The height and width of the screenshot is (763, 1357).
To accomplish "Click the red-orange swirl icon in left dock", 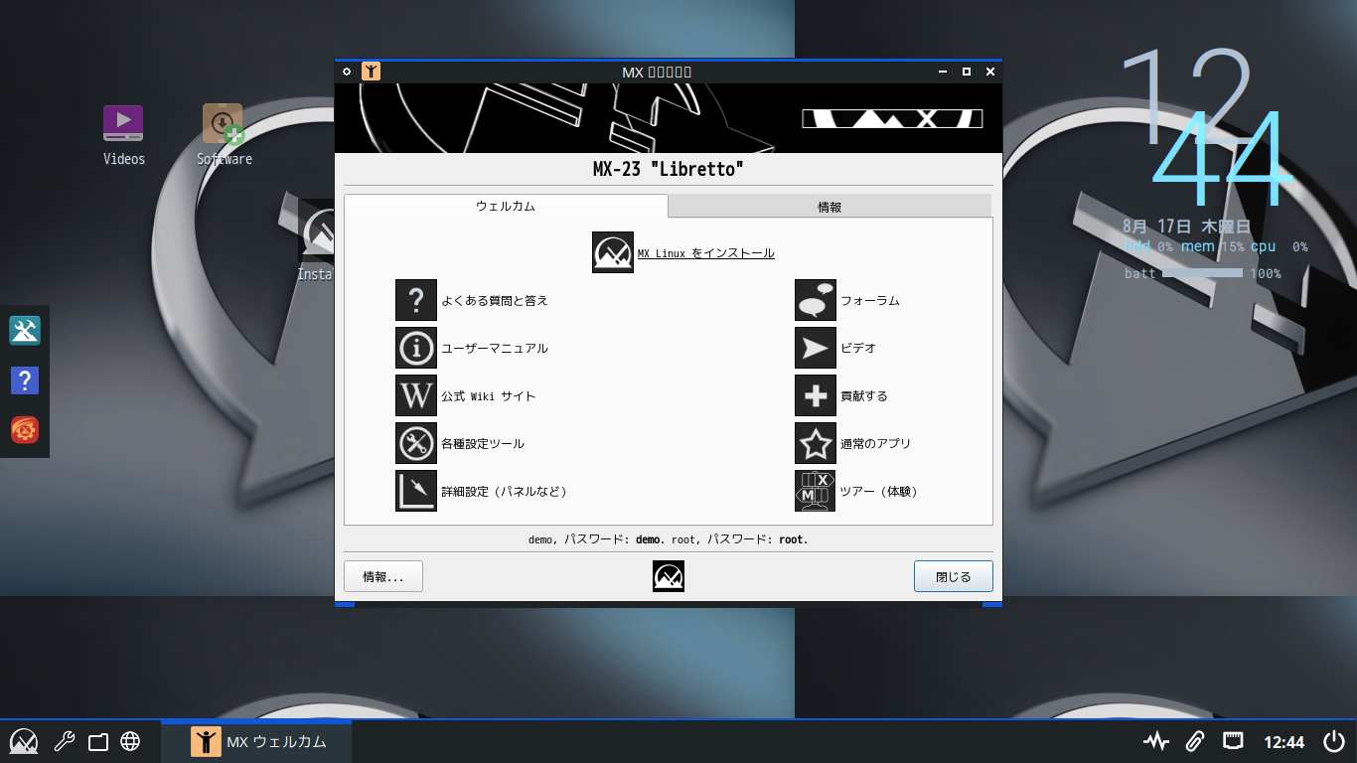I will (25, 430).
